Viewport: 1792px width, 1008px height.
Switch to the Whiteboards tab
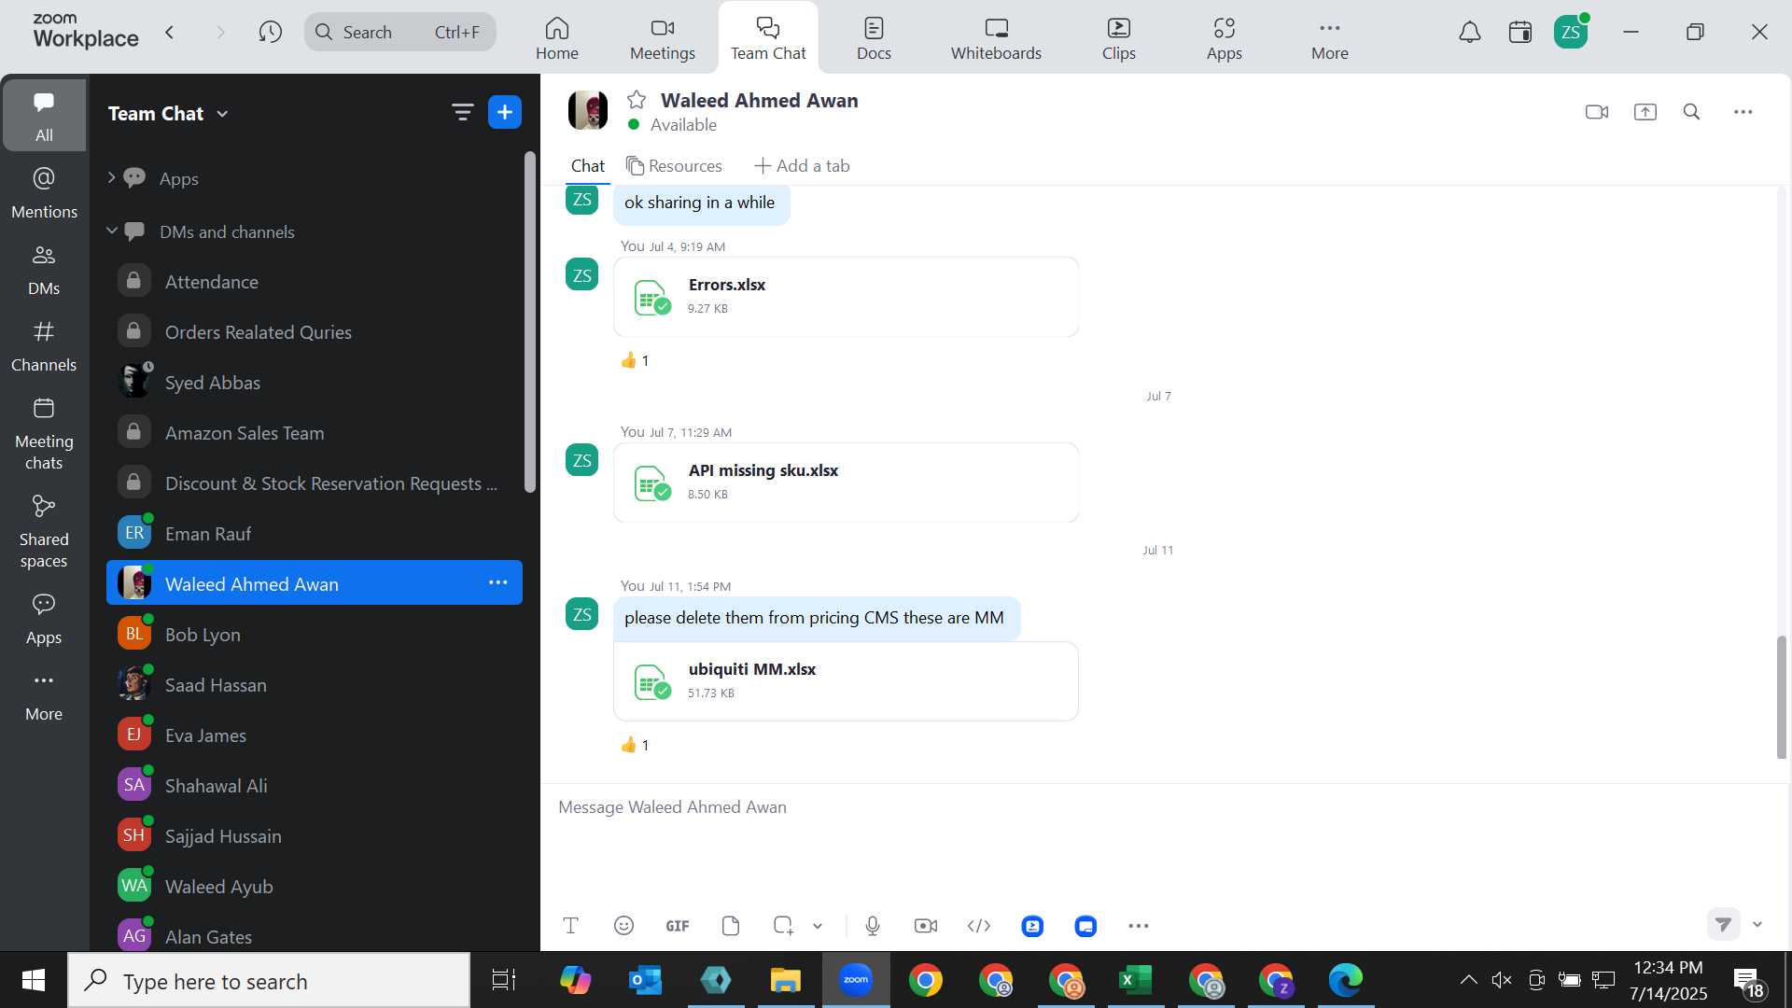click(996, 38)
